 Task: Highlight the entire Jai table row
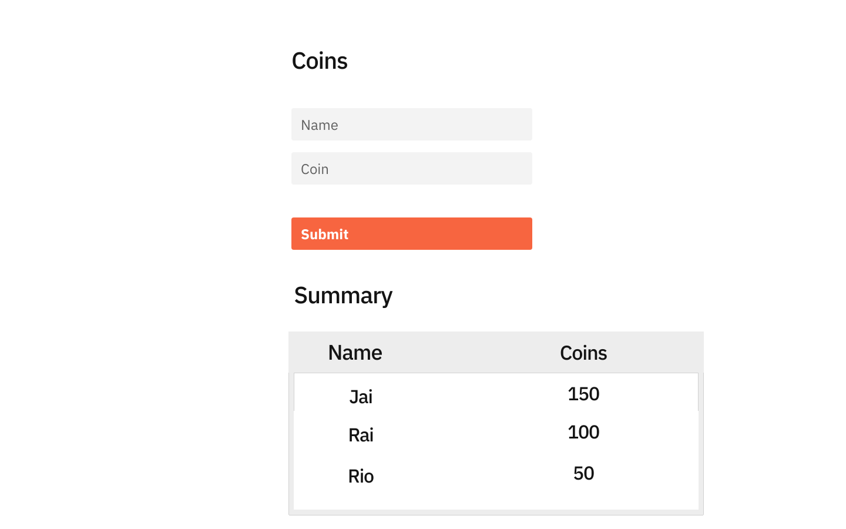[x=470, y=394]
